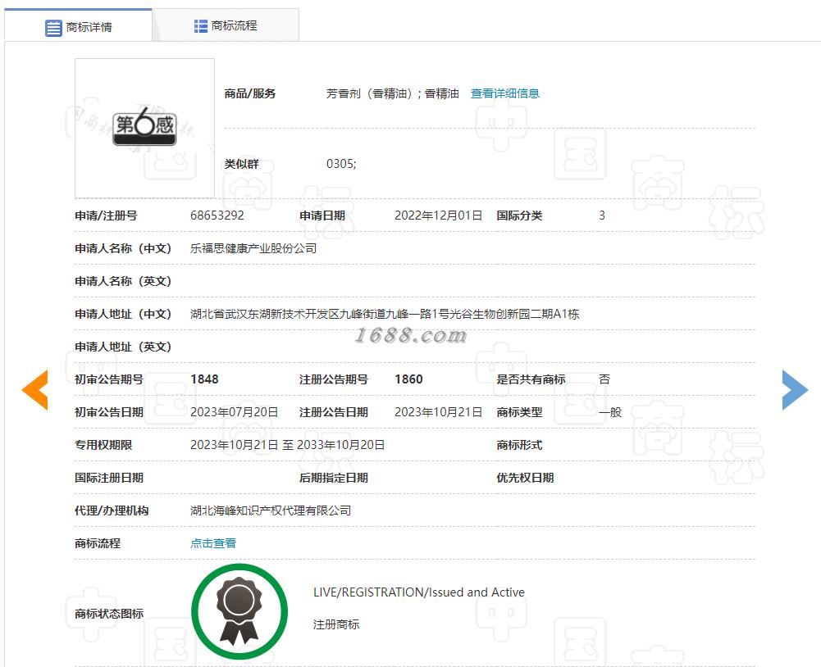This screenshot has height=667, width=821.
Task: Click the 后期指定日期 field label
Action: pos(334,478)
